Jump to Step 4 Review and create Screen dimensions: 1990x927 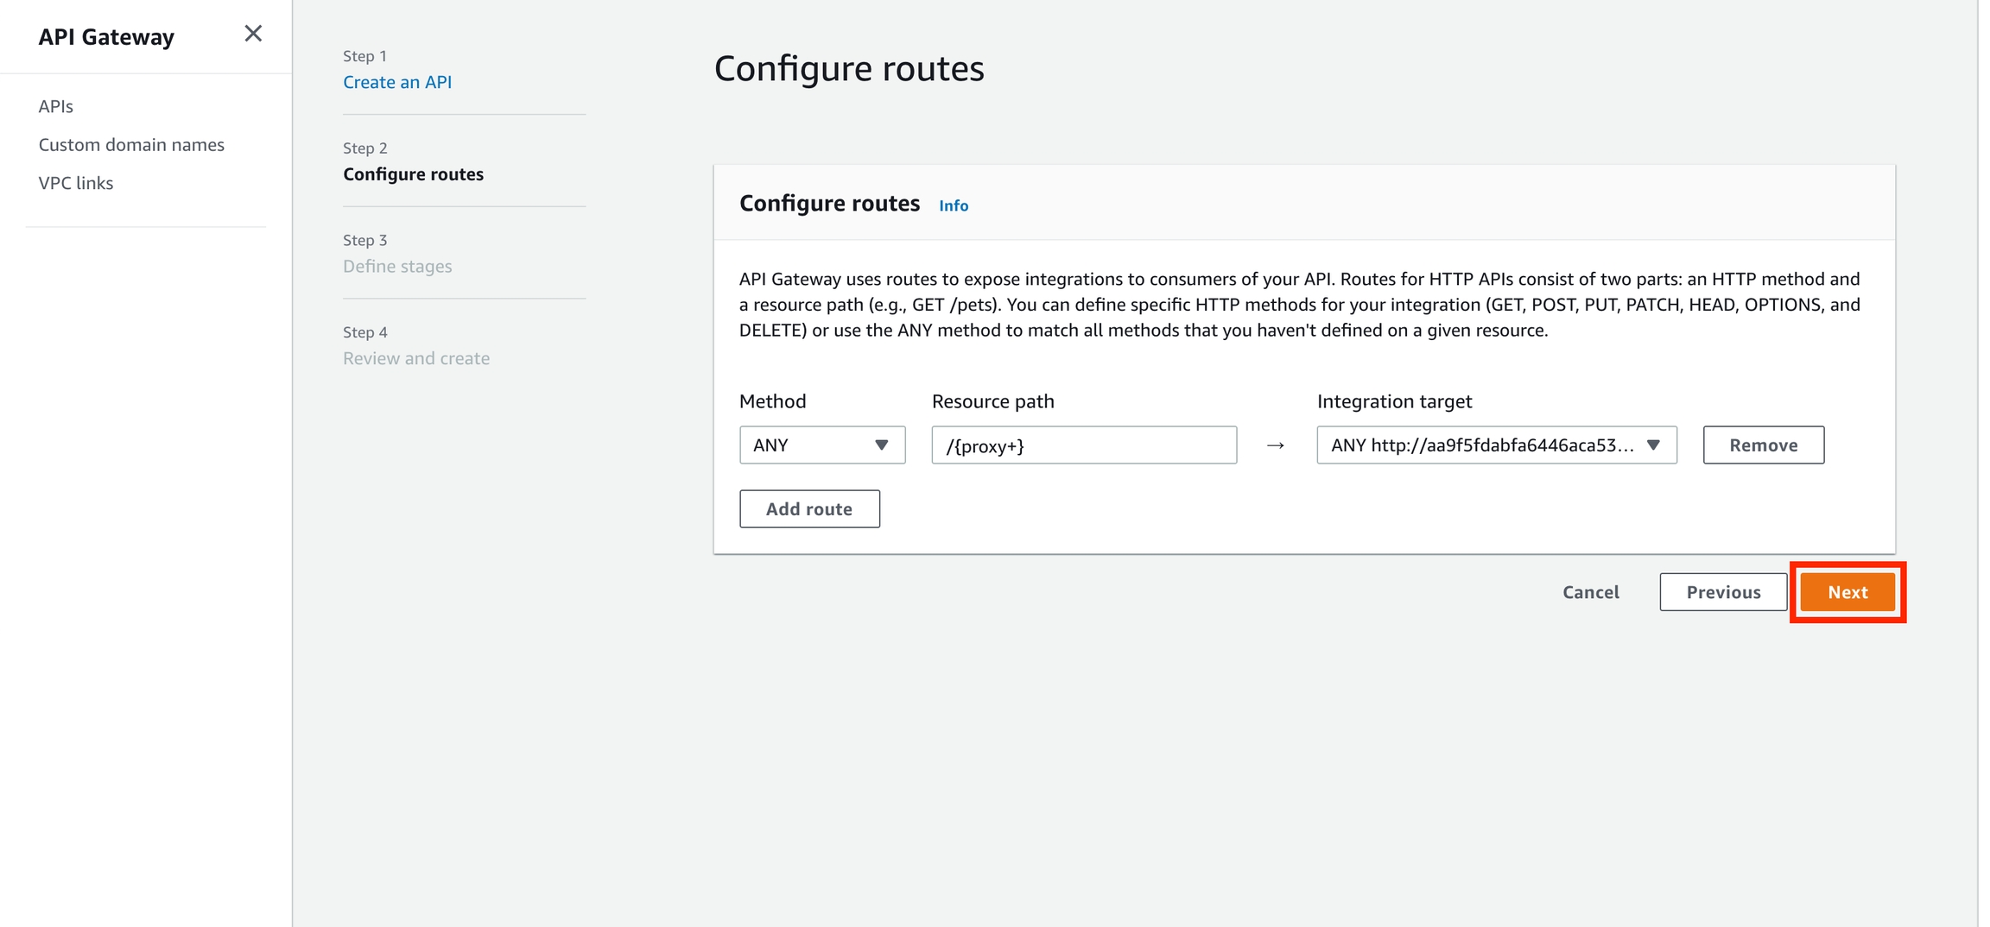click(415, 358)
